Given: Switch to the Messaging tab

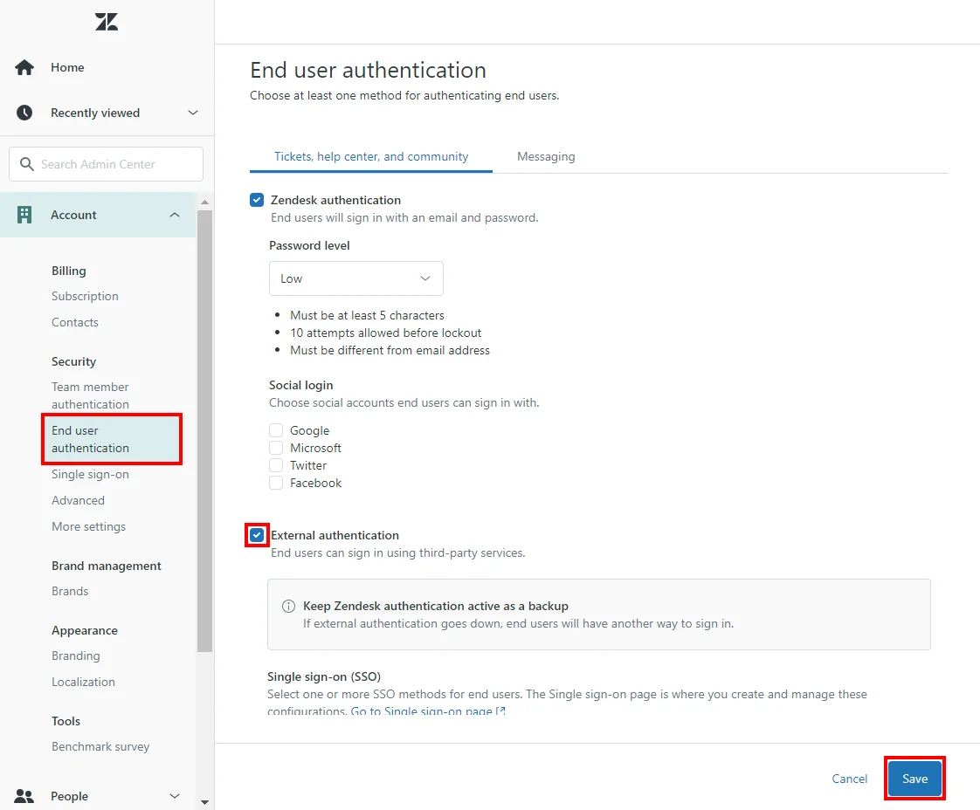Looking at the screenshot, I should tap(545, 156).
